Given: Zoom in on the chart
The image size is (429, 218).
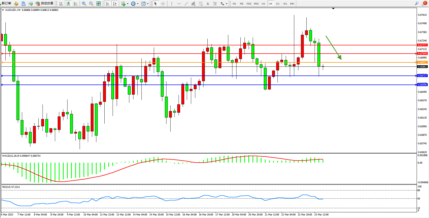Looking at the screenshot, I should tap(84, 4).
